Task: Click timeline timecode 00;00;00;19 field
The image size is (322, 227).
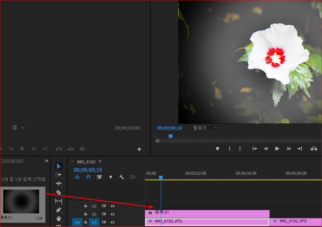Action: coord(88,170)
